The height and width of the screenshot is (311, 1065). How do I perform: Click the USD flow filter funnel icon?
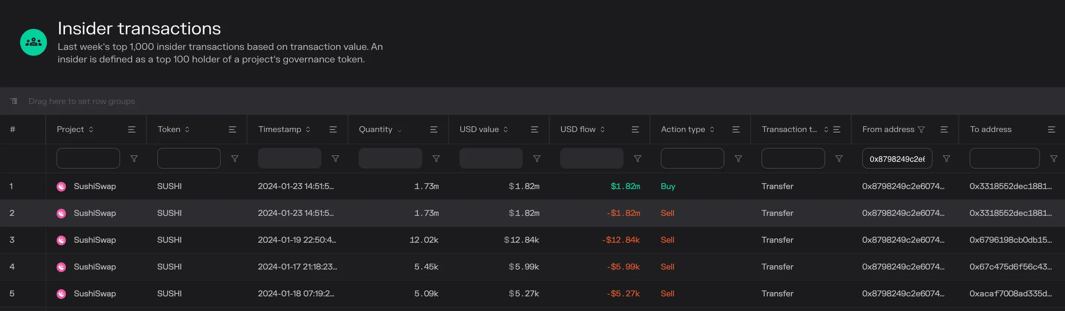point(638,159)
